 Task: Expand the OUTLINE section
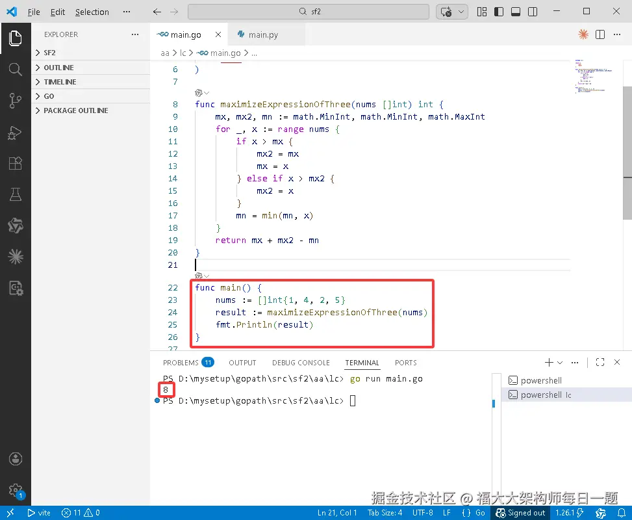[x=90, y=68]
